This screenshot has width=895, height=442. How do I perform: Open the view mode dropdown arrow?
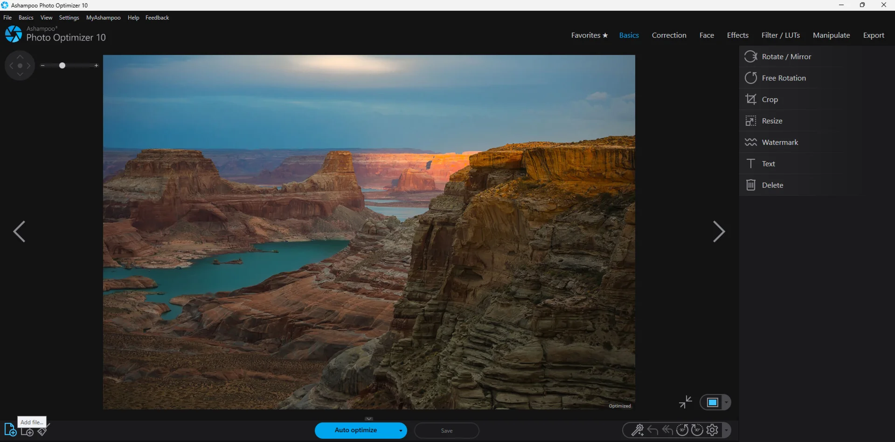(726, 402)
